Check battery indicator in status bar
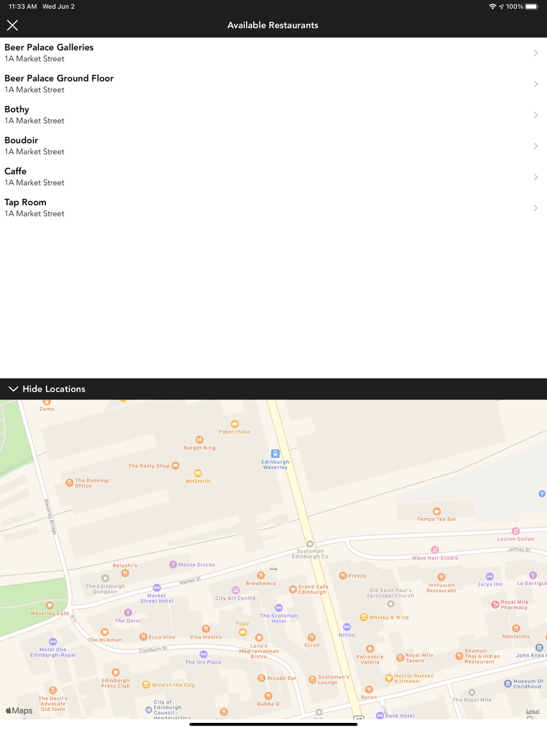 [x=532, y=7]
